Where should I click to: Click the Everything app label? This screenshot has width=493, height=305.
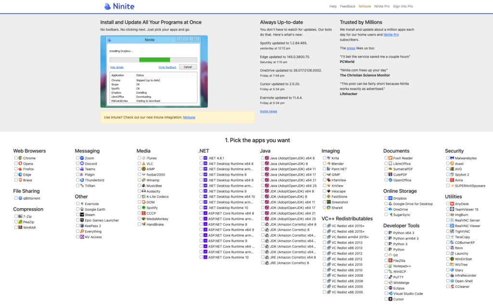tap(93, 231)
